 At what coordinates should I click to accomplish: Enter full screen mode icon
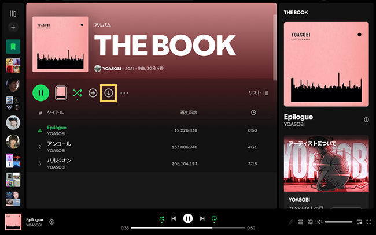click(x=369, y=222)
